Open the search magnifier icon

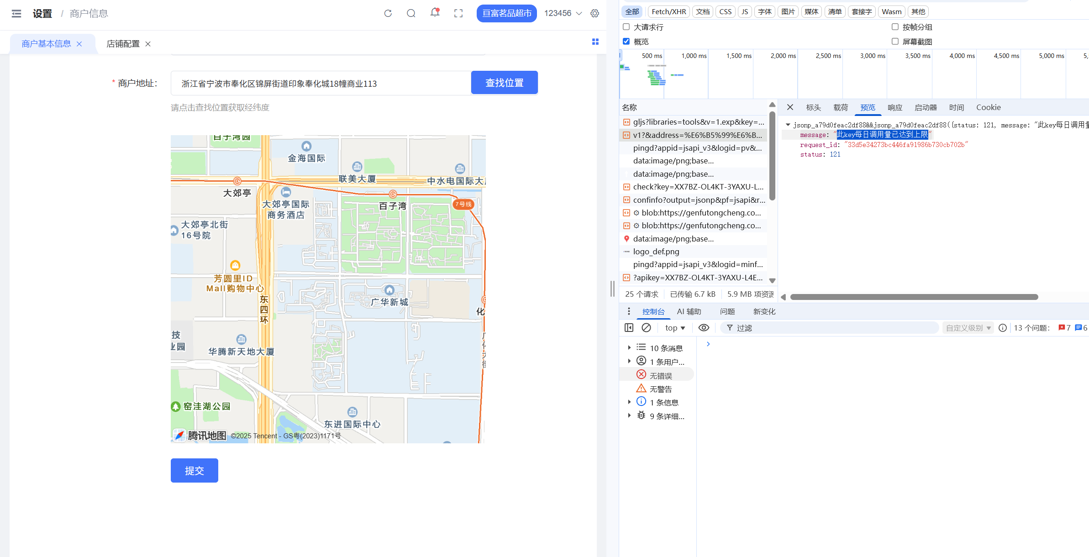coord(411,13)
